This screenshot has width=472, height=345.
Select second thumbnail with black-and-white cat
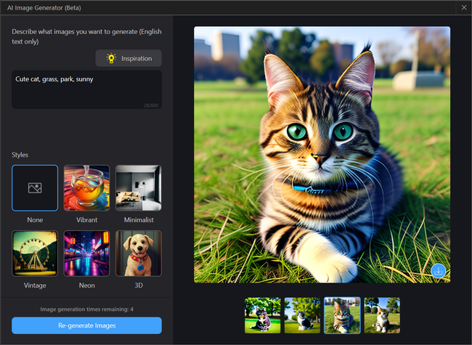[x=302, y=315]
